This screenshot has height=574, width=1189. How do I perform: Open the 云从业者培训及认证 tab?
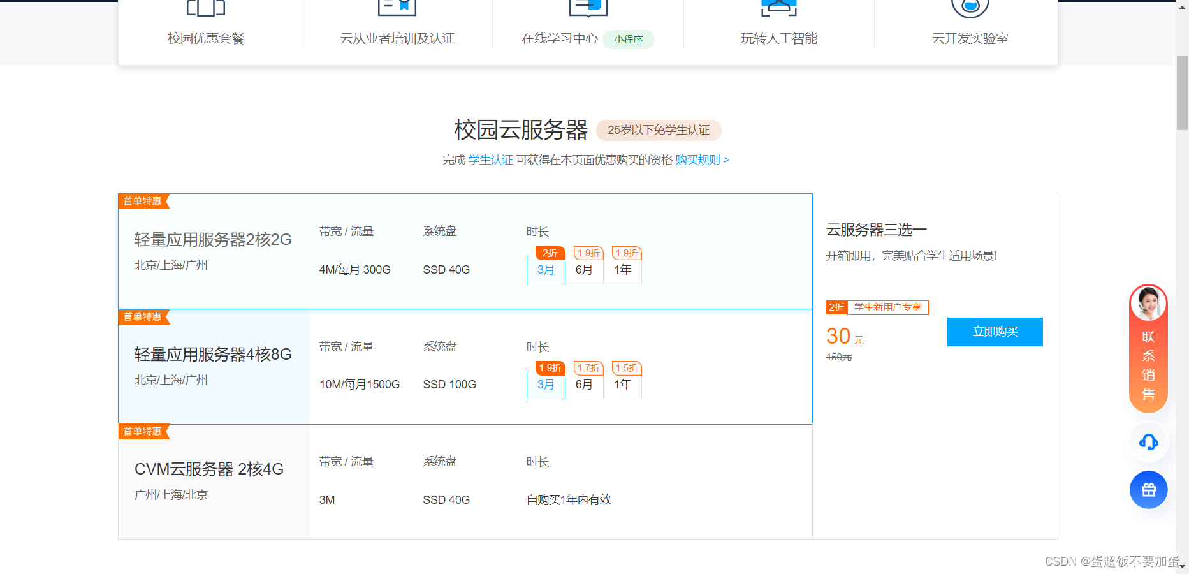[x=397, y=38]
